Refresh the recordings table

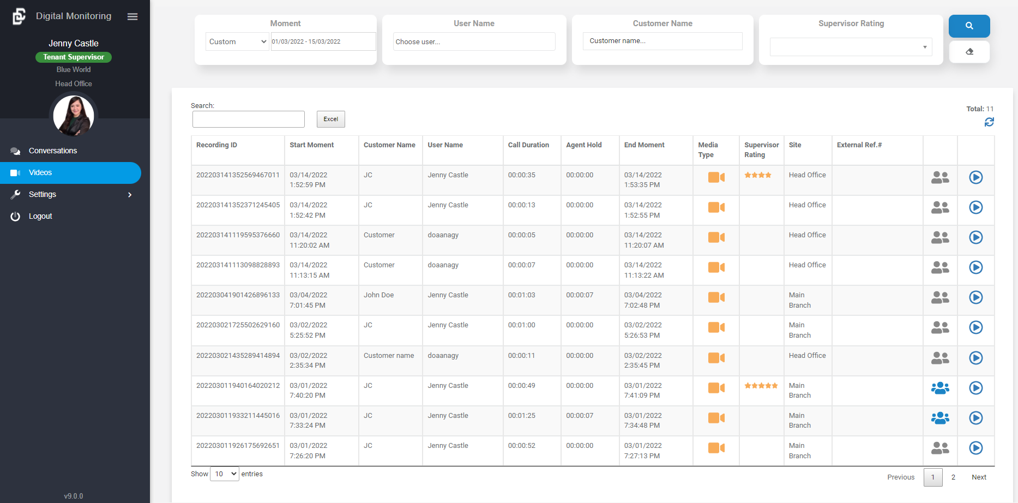(989, 122)
